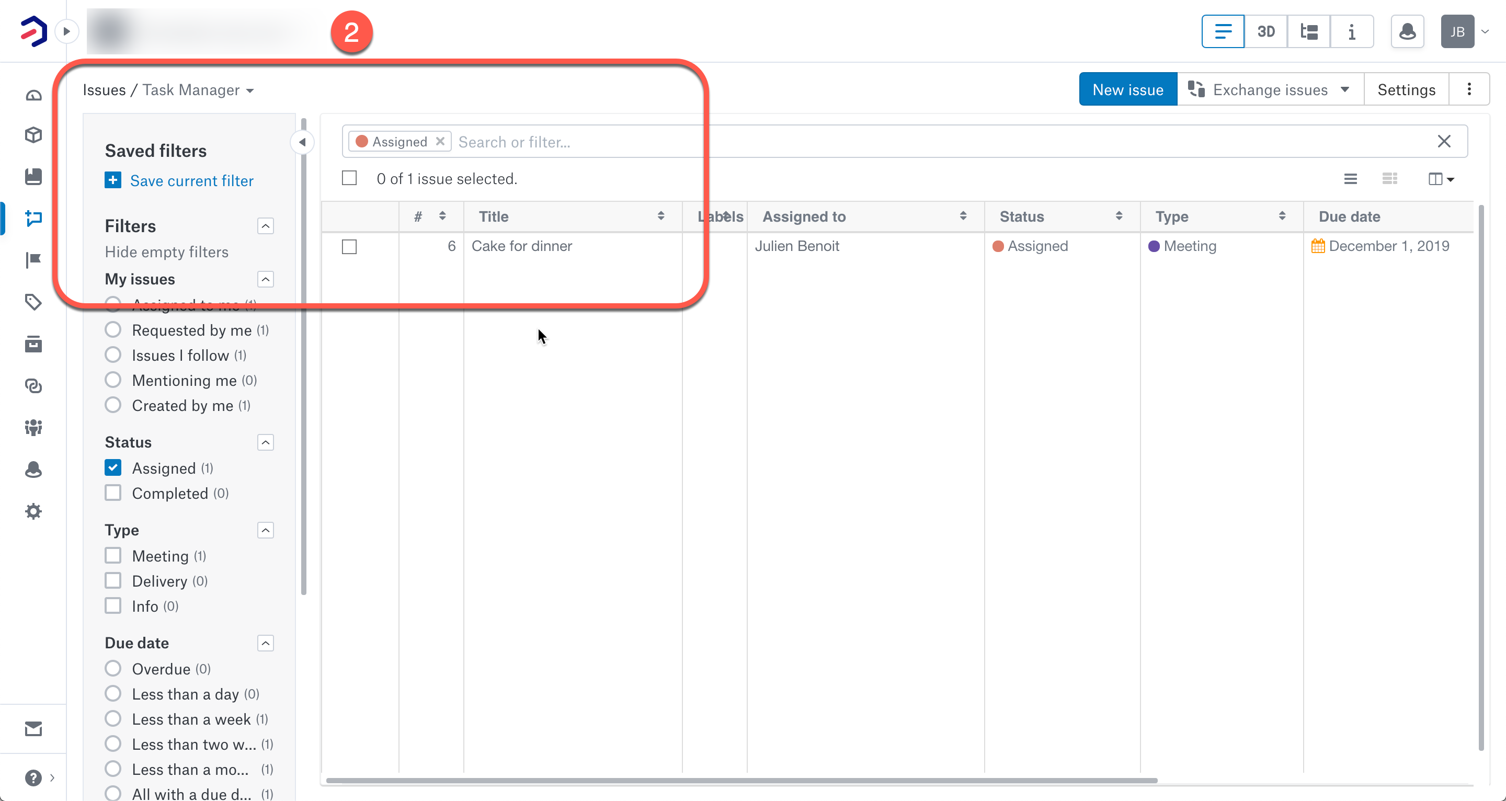
Task: Open the flag milestones icon in the sidebar
Action: (33, 260)
